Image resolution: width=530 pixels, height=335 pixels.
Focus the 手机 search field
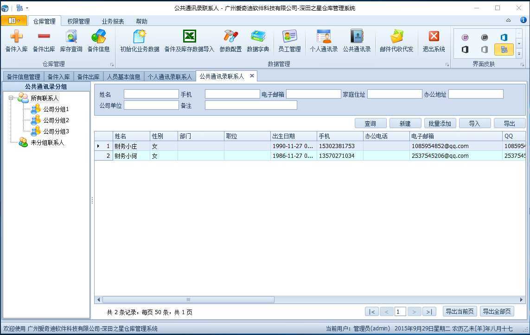click(232, 94)
